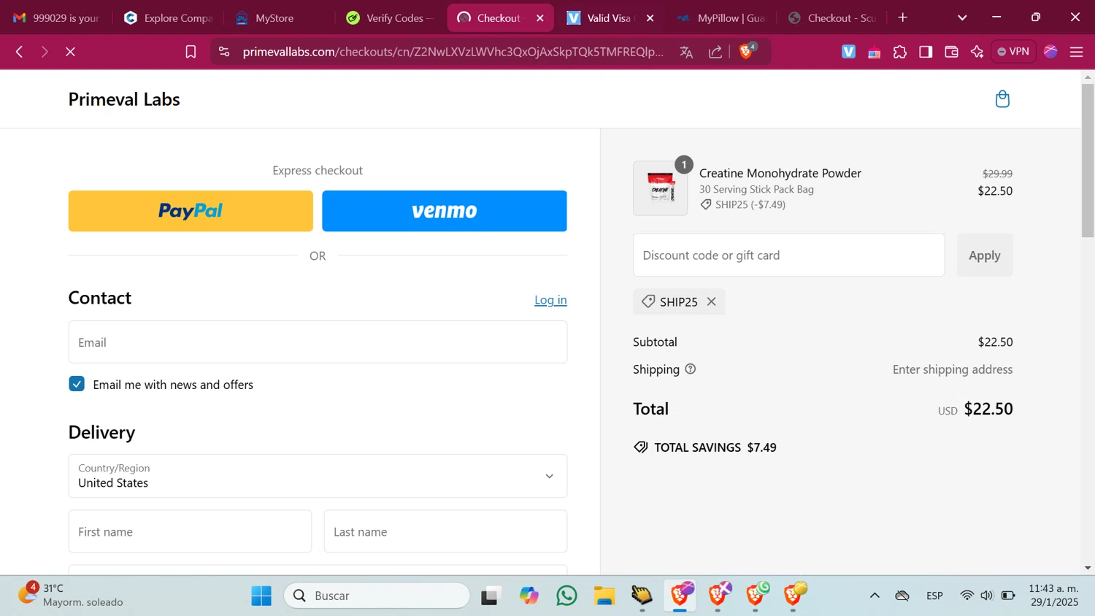Bookmark this page
Image resolution: width=1095 pixels, height=616 pixels.
tap(191, 52)
